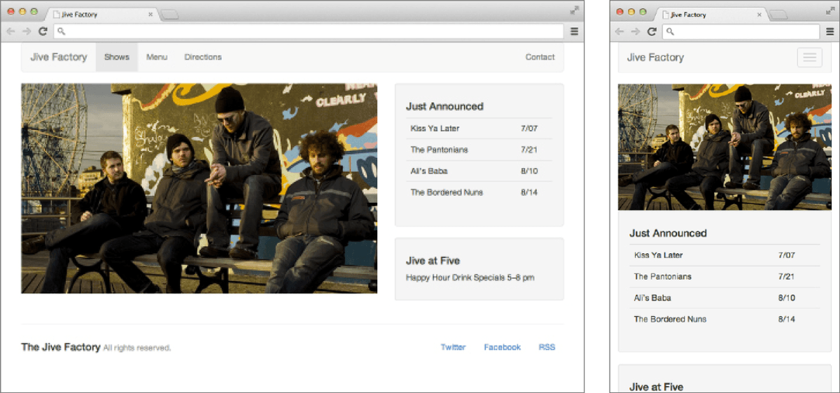Open the Menu navigation item
This screenshot has width=840, height=393.
pos(157,57)
